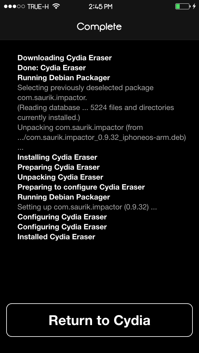199x353 pixels.
Task: Select the 'Installing Cydia Eraser' log entry
Action: [x=58, y=157]
